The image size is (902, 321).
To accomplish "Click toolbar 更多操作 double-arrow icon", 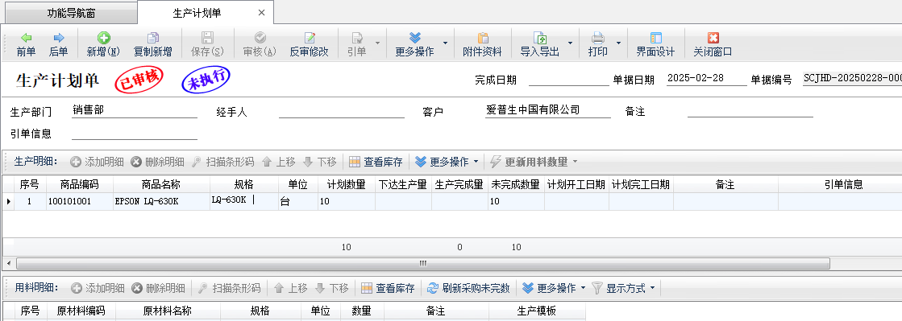I will pos(415,39).
